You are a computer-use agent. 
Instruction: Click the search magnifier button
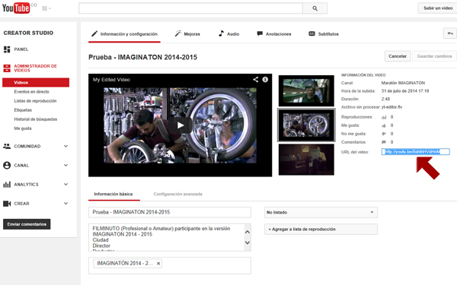pyautogui.click(x=315, y=8)
